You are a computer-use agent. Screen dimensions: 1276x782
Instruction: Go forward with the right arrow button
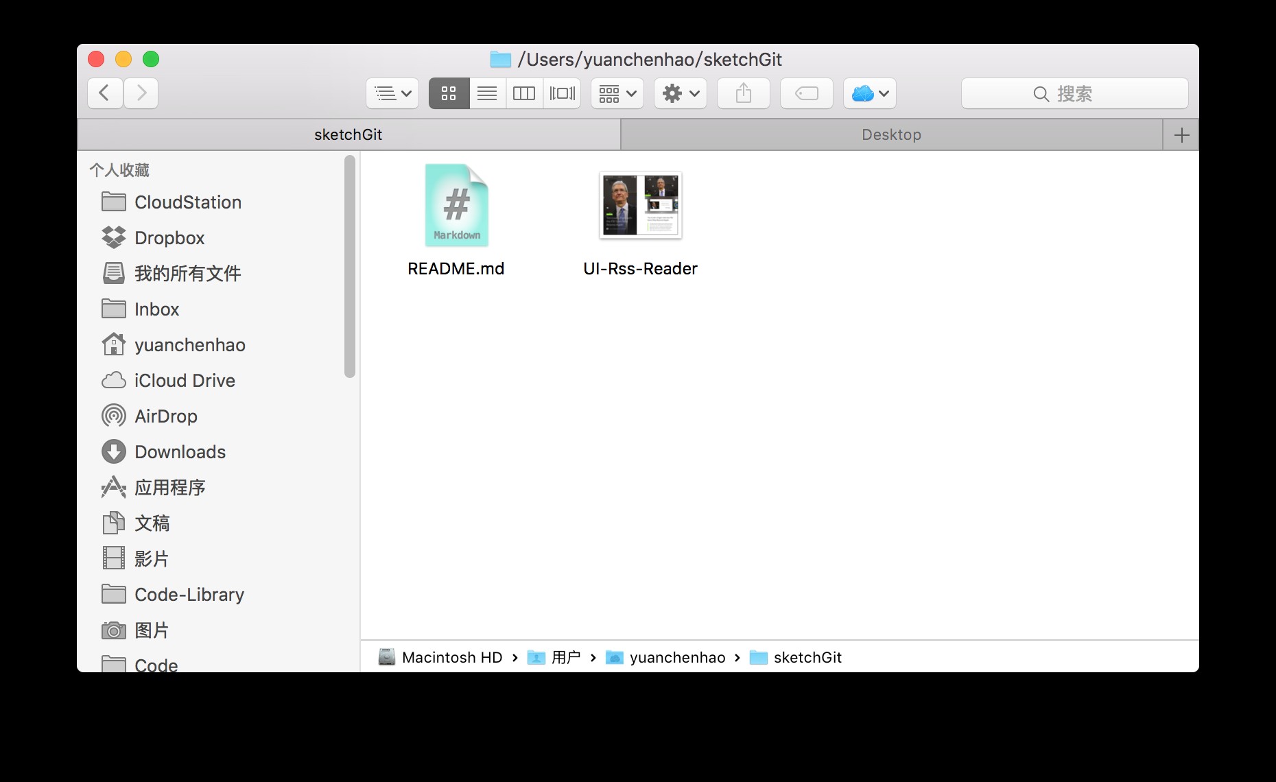tap(141, 93)
